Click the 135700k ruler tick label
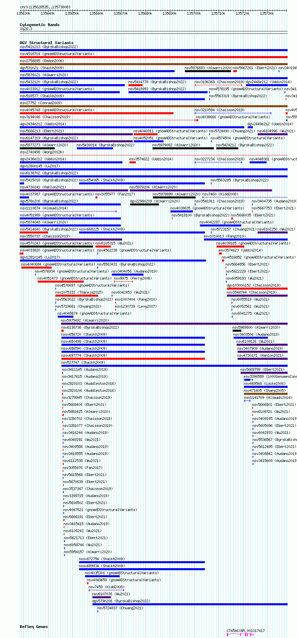The height and width of the screenshot is (638, 297). pyautogui.click(x=194, y=13)
